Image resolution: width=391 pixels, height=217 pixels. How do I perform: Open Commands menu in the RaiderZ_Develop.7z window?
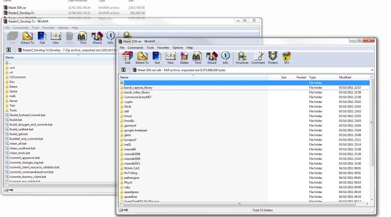(x=21, y=28)
